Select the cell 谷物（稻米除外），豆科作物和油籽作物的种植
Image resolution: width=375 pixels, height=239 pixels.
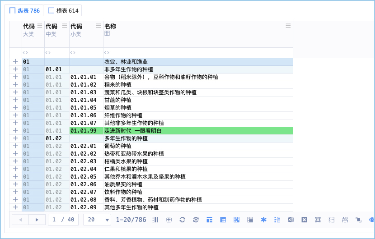(x=198, y=77)
